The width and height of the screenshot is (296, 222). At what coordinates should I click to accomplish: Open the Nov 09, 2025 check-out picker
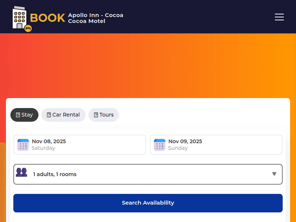coord(185,141)
